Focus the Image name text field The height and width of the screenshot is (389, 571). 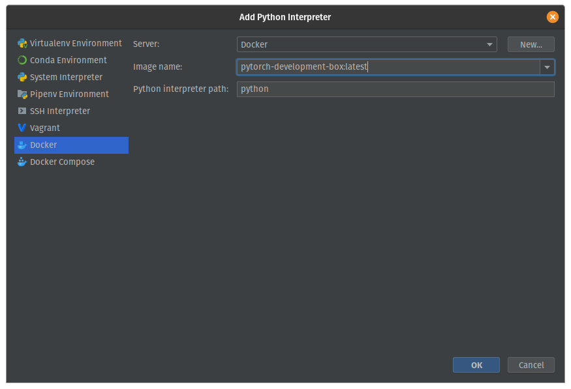click(388, 67)
